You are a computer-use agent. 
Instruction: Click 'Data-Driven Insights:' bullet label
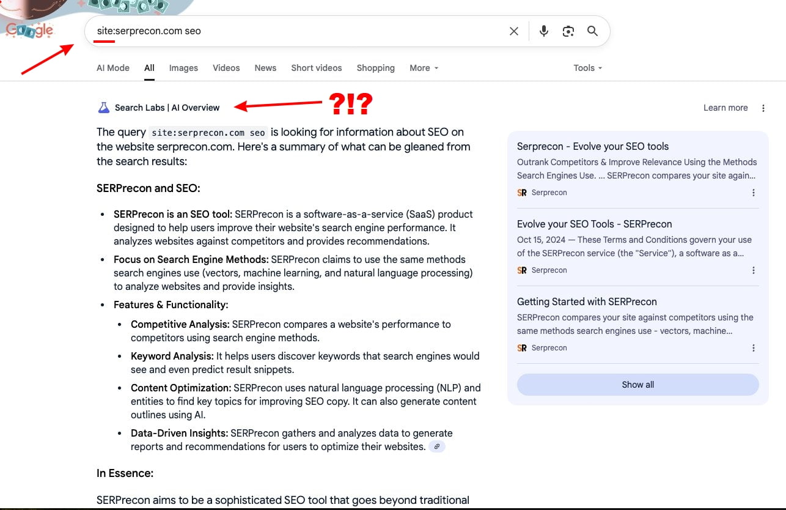pyautogui.click(x=180, y=433)
